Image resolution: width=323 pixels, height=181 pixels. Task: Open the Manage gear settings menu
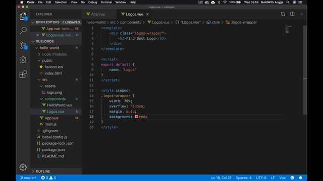(x=23, y=167)
